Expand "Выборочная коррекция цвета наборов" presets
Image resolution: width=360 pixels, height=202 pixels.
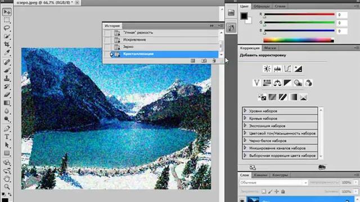[245, 155]
